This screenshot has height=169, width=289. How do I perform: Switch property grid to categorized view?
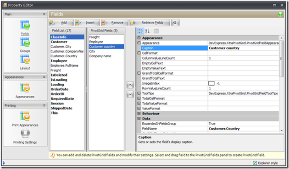pos(141,31)
